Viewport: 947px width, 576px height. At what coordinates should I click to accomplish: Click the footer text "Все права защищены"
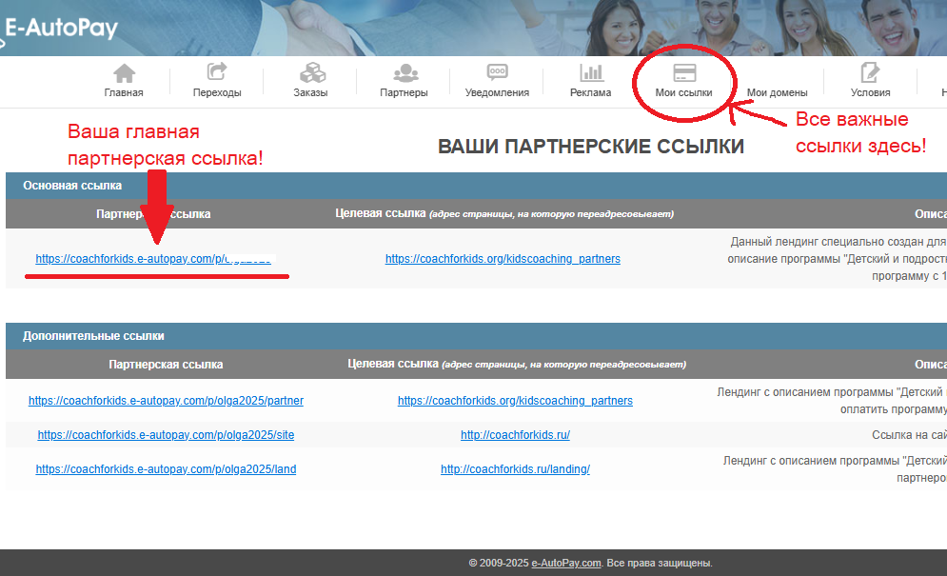(x=659, y=563)
